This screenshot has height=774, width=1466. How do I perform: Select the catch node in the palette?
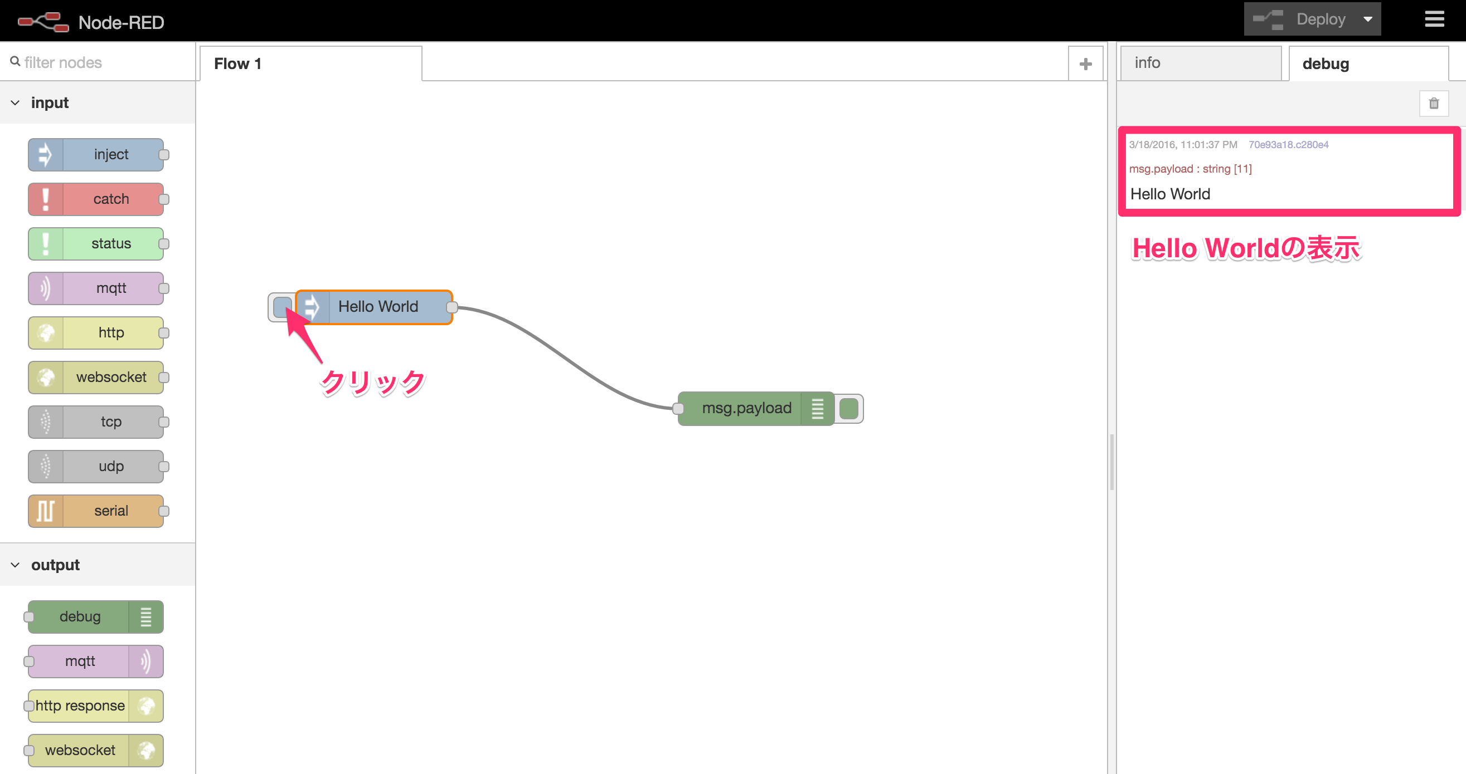(97, 198)
